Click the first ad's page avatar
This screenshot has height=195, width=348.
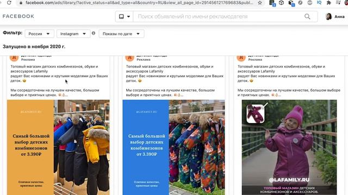click(x=14, y=58)
